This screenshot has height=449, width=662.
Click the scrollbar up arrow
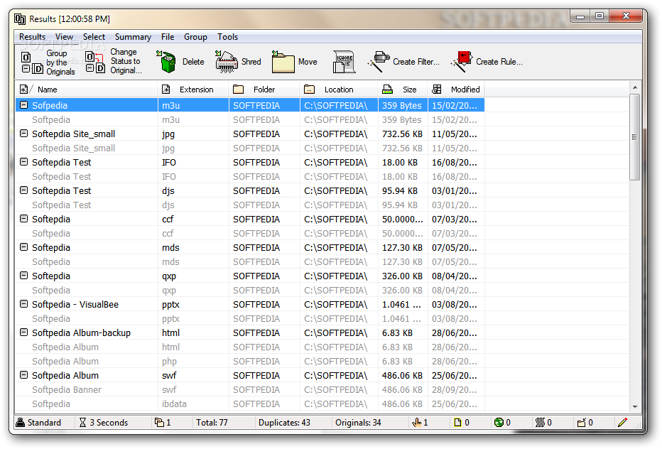(x=634, y=87)
